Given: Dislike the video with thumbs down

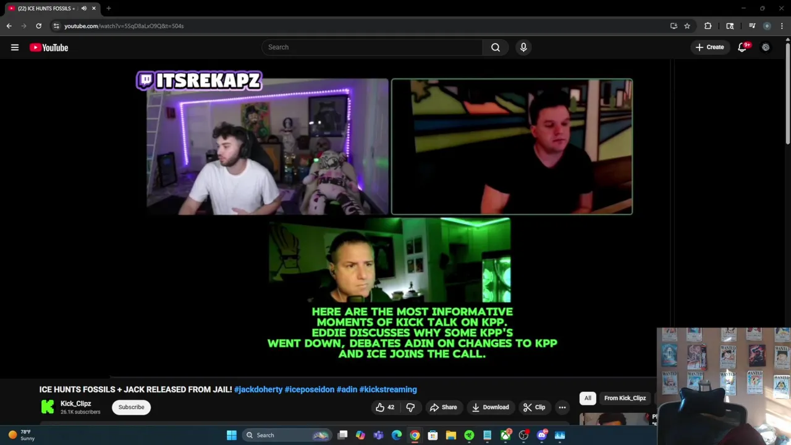Looking at the screenshot, I should coord(410,407).
